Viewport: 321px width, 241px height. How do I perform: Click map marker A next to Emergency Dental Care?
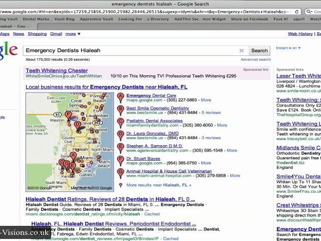click(x=120, y=97)
